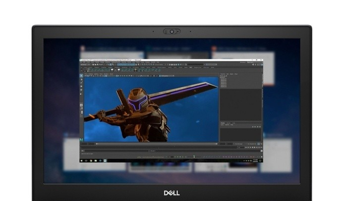Click go-to-start playback button
Screen dimensions: 342x201
(x=246, y=147)
